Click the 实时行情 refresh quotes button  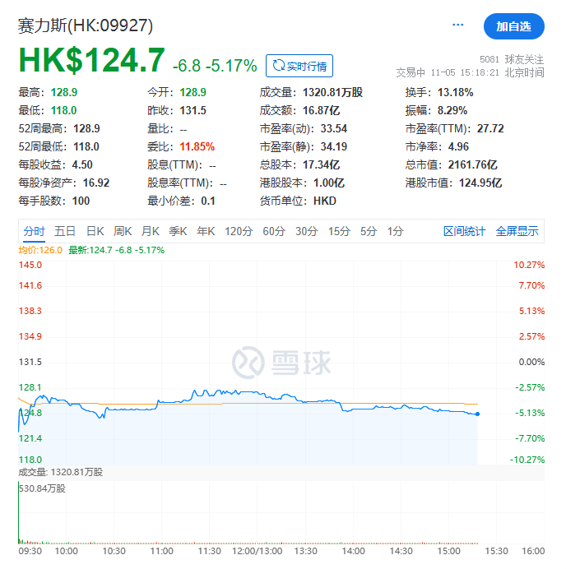[x=300, y=66]
